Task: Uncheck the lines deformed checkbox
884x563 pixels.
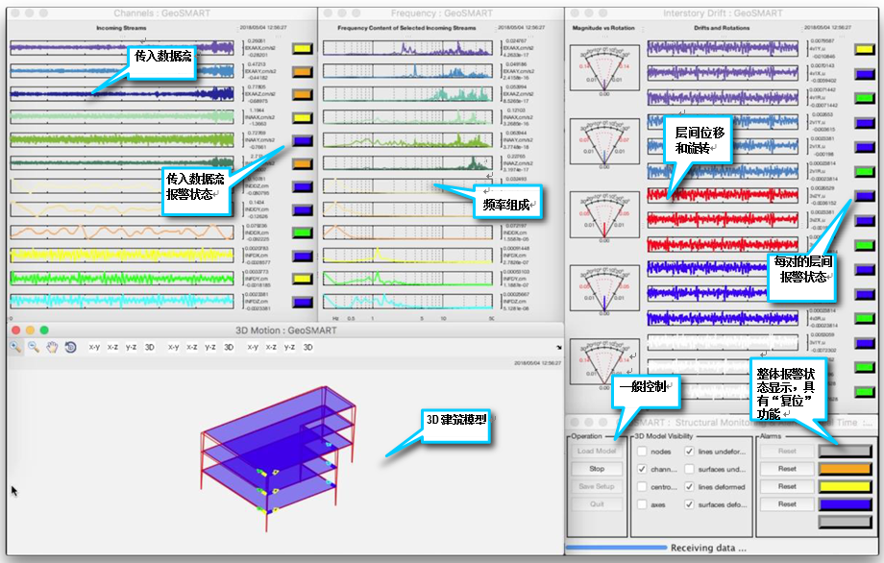Action: (x=690, y=486)
